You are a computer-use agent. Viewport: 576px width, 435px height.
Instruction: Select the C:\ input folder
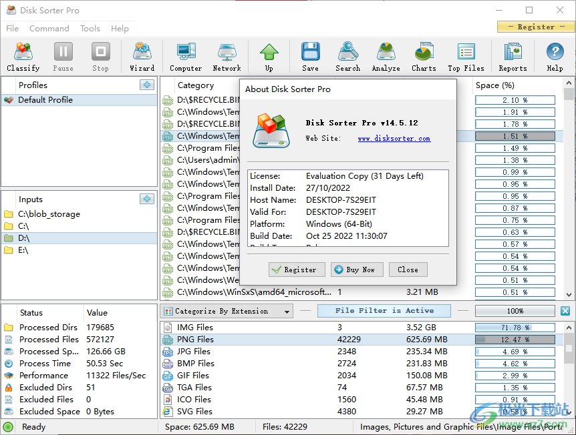pyautogui.click(x=80, y=226)
